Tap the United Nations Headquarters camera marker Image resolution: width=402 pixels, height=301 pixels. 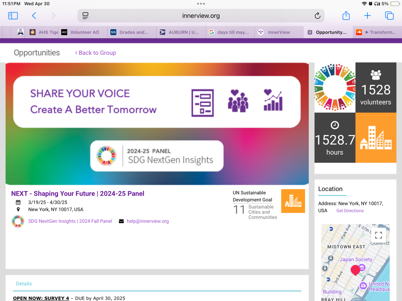click(363, 286)
